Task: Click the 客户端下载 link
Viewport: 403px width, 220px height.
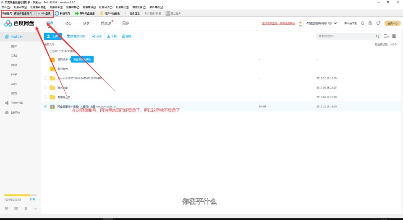Action: pyautogui.click(x=351, y=24)
